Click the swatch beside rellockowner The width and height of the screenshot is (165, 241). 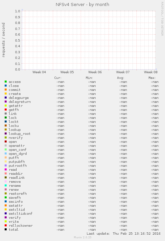point(6,225)
